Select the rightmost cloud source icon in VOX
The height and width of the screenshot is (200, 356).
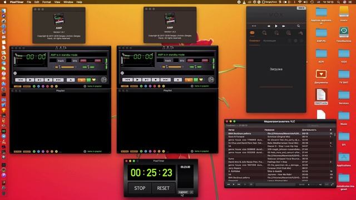pos(300,33)
